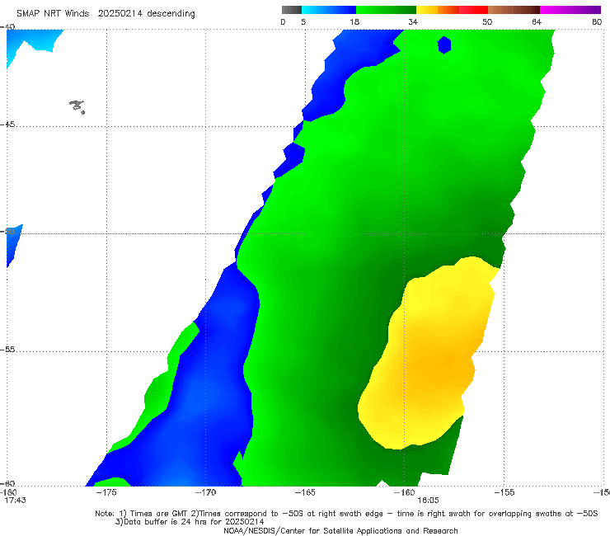Click the brown 50-64 segment of the color bar
The height and width of the screenshot is (536, 610).
514,10
